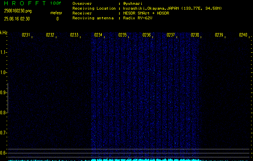The image size is (253, 161).
Task: Click the version label 1.0.0f
Action: pos(56,3)
